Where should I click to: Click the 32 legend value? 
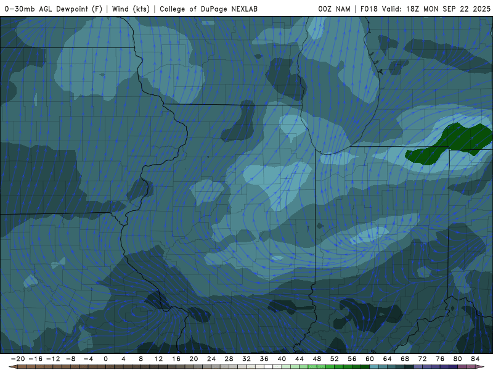tap(246, 359)
